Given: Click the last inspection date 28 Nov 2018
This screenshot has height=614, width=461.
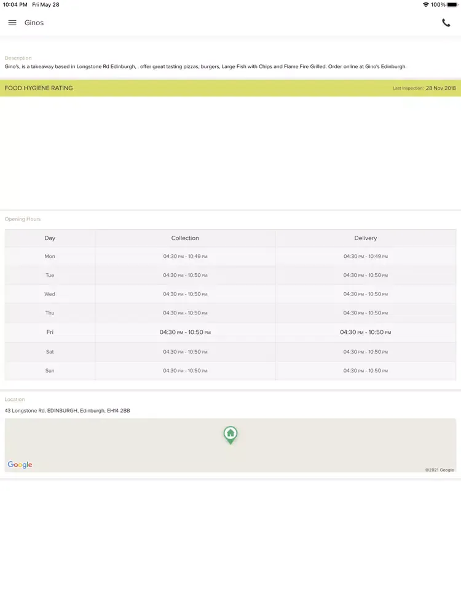Looking at the screenshot, I should coord(441,88).
